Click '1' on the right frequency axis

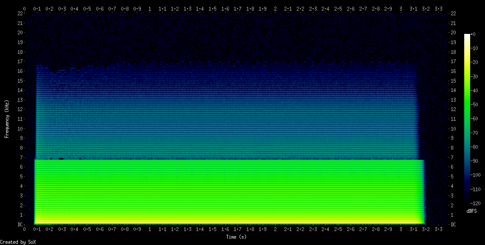coord(452,215)
